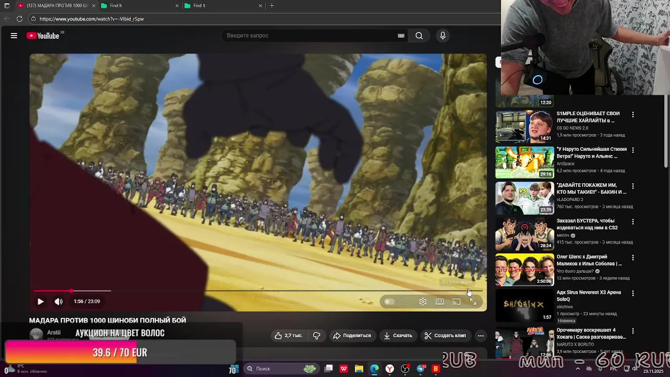Open options menu for Орочимару воскрешает video
Screen dimensions: 670x377
(x=633, y=331)
